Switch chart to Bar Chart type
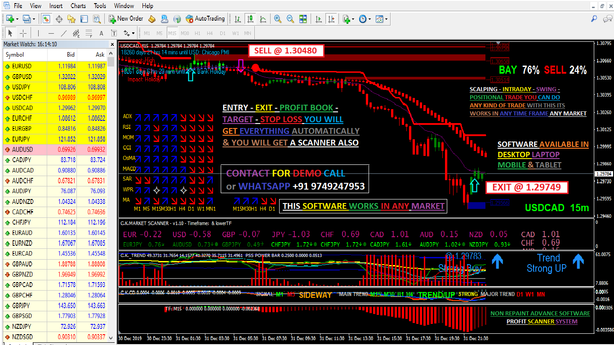The width and height of the screenshot is (614, 345). (238, 19)
